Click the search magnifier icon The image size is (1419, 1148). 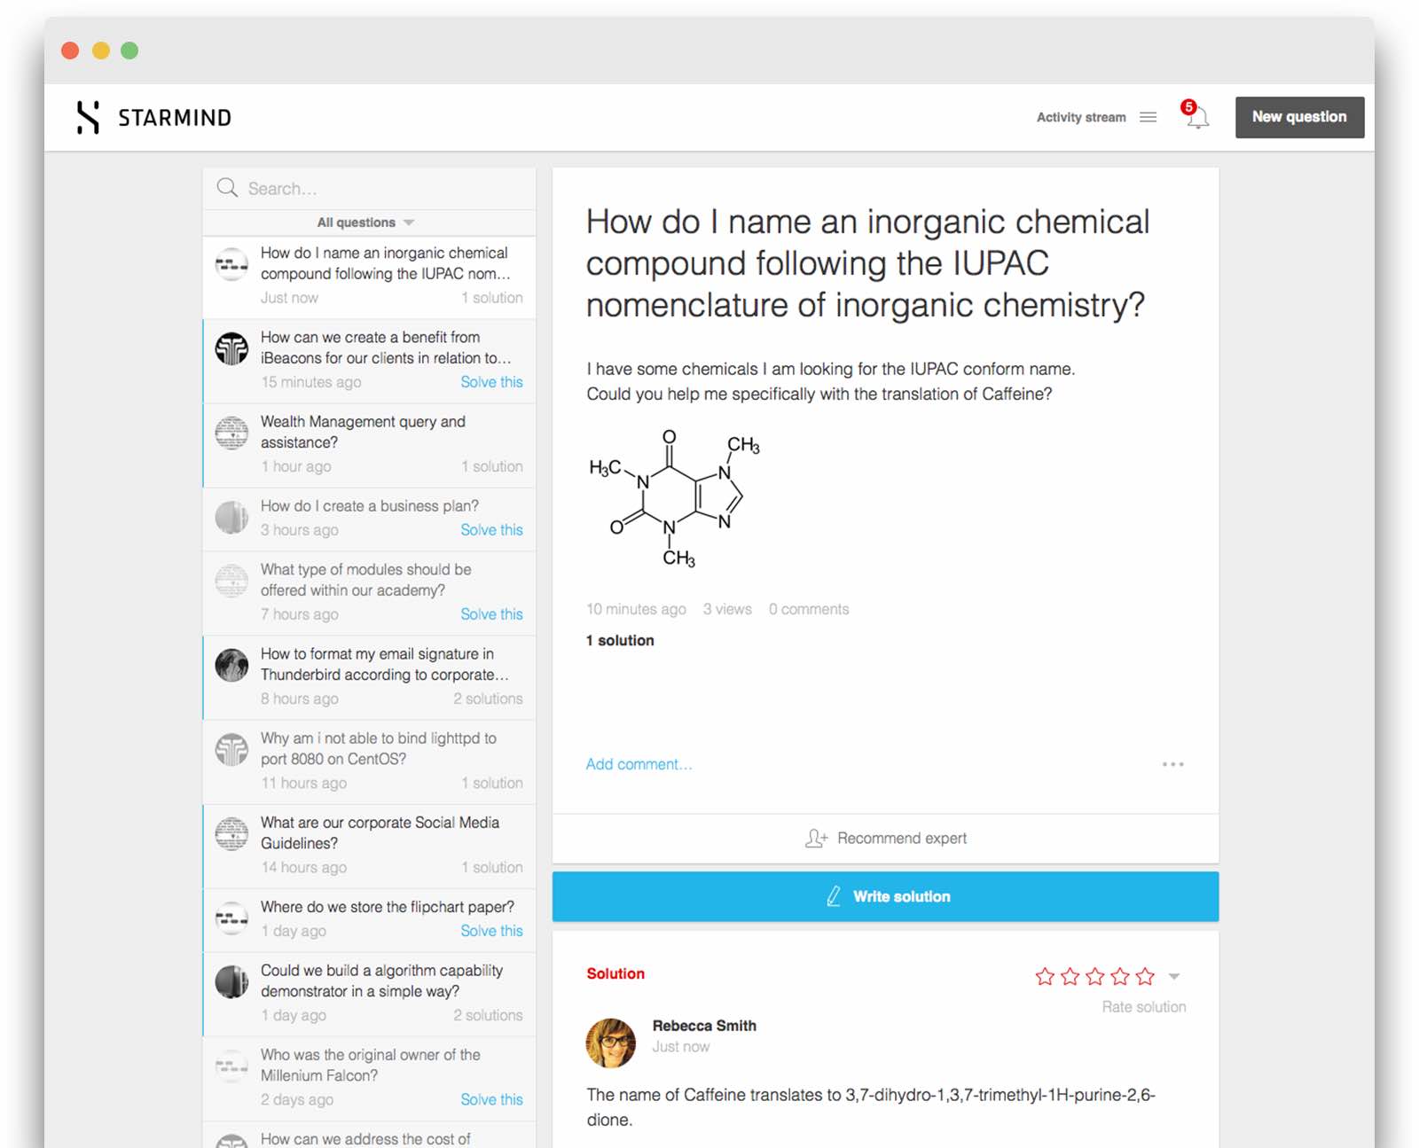point(227,188)
